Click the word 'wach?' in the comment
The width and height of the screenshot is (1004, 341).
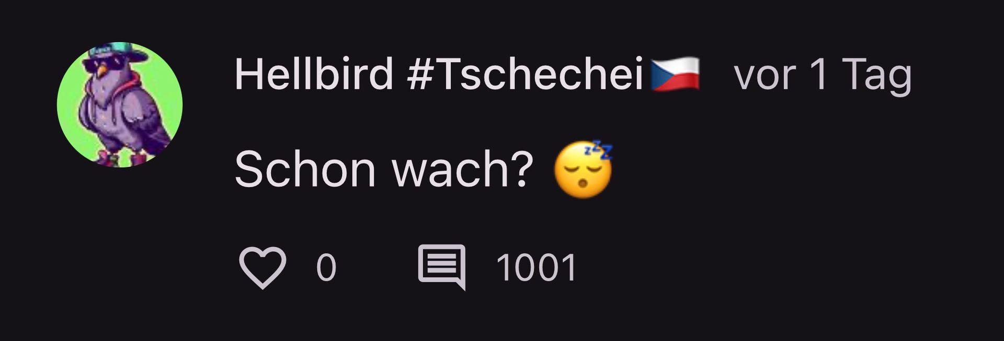pos(463,169)
